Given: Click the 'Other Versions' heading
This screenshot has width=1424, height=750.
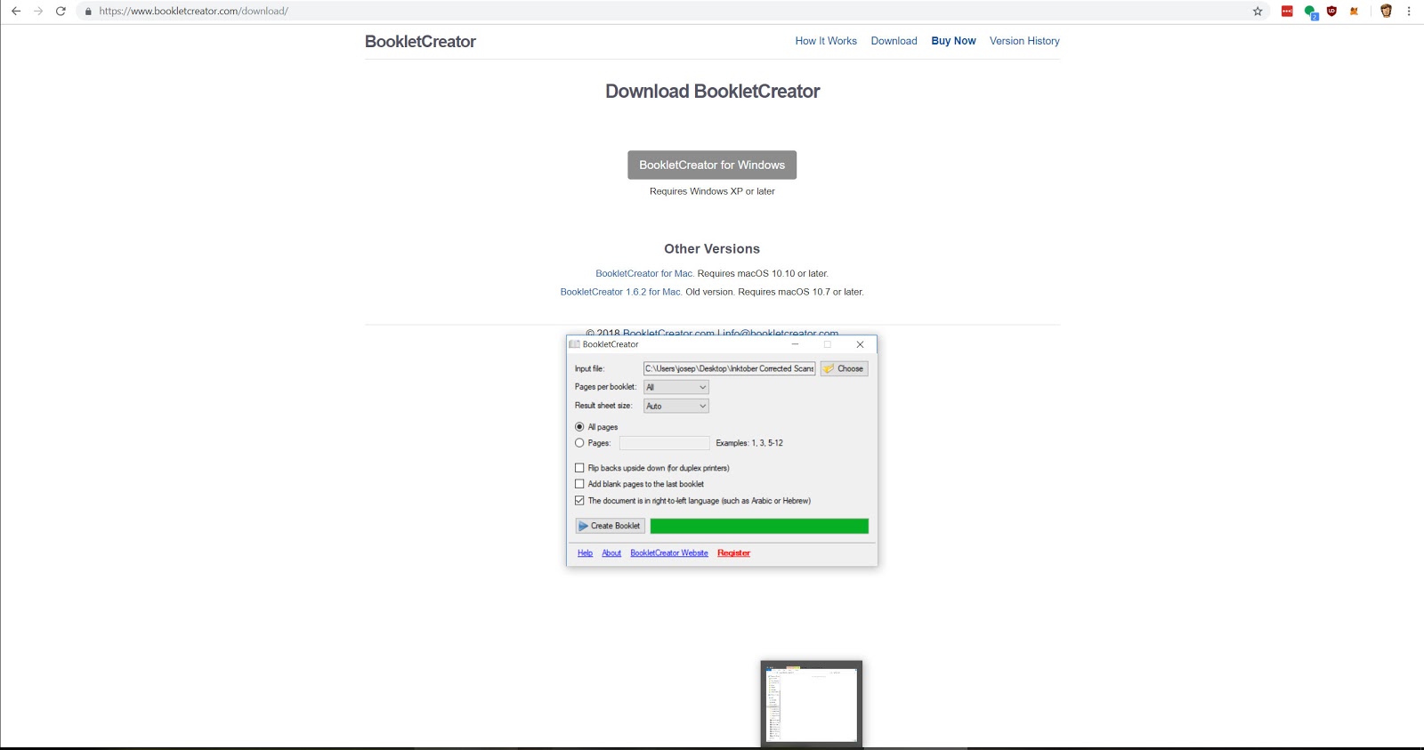Looking at the screenshot, I should click(x=712, y=249).
